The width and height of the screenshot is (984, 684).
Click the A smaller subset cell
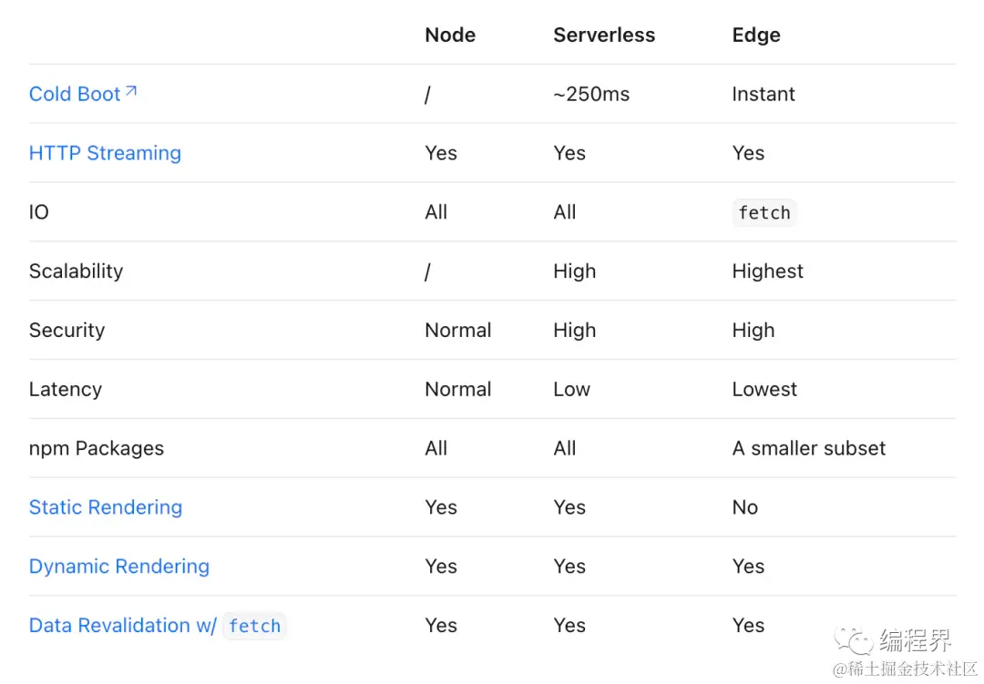click(809, 448)
